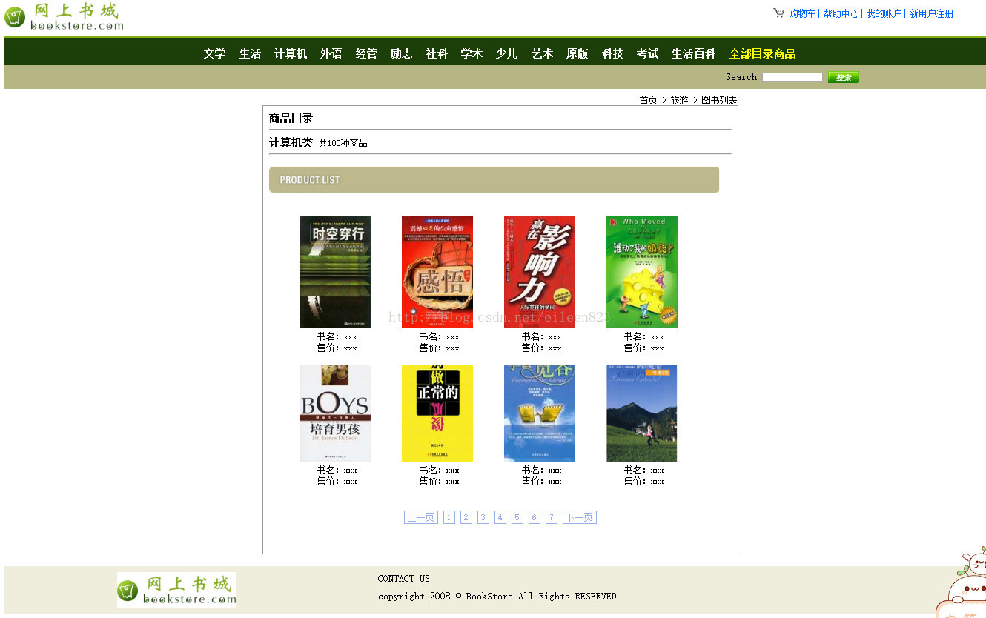Go to 首页 in the breadcrumb
Viewport: 986px width, 618px height.
tap(648, 100)
